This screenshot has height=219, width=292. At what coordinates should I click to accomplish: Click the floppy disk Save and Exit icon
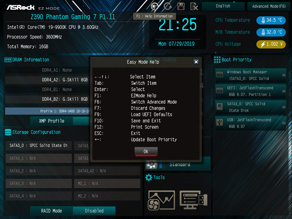(181, 6)
